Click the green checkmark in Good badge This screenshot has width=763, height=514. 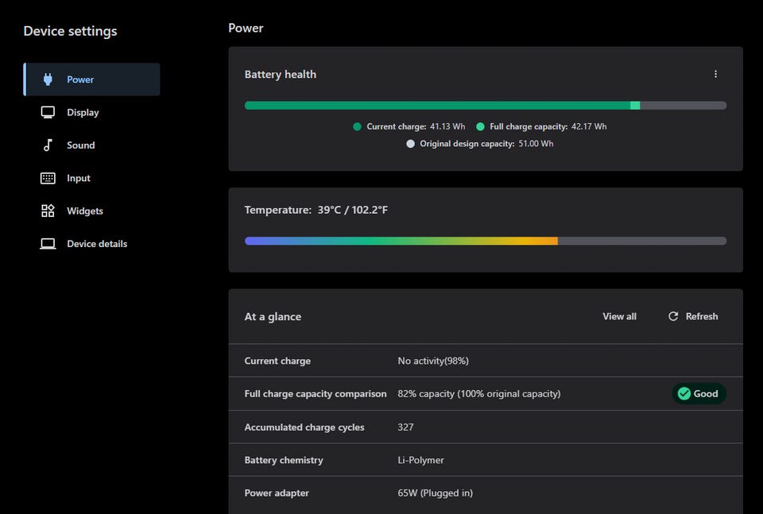click(x=684, y=393)
